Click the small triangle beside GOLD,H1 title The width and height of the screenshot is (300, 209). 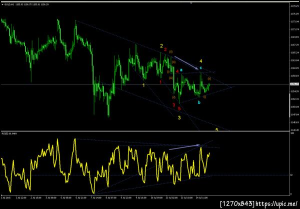[x=2, y=4]
